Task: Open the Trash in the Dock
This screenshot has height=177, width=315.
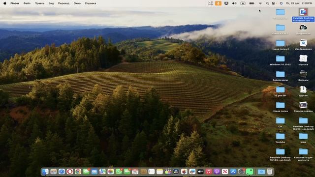Action: click(270, 172)
